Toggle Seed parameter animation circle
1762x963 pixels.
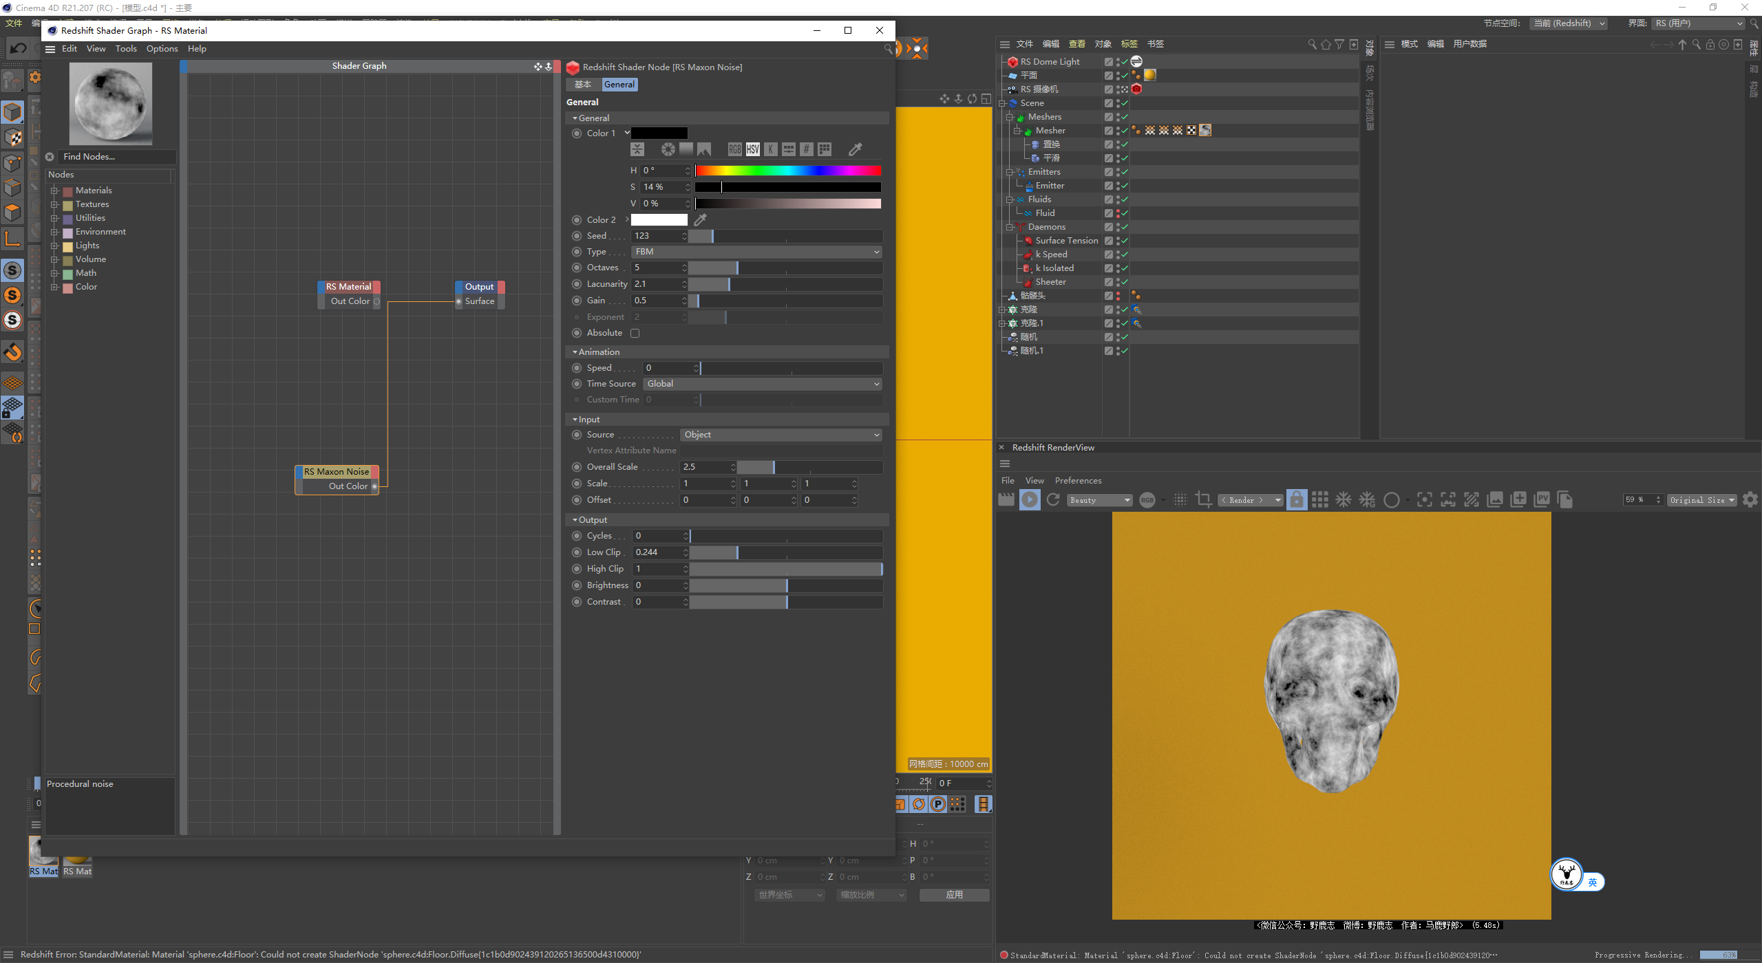point(577,236)
